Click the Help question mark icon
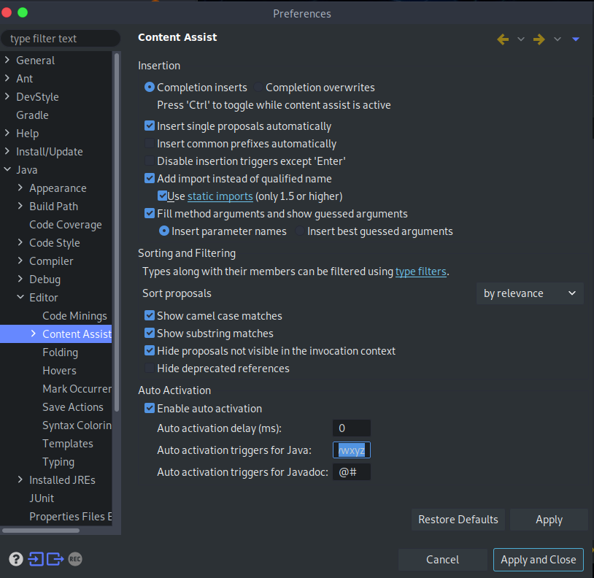The width and height of the screenshot is (594, 578). pyautogui.click(x=15, y=559)
